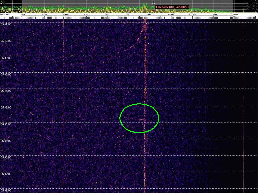This screenshot has height=193, width=258.
Task: Click the 1.023402 kHz cursor readout
Action: click(172, 7)
